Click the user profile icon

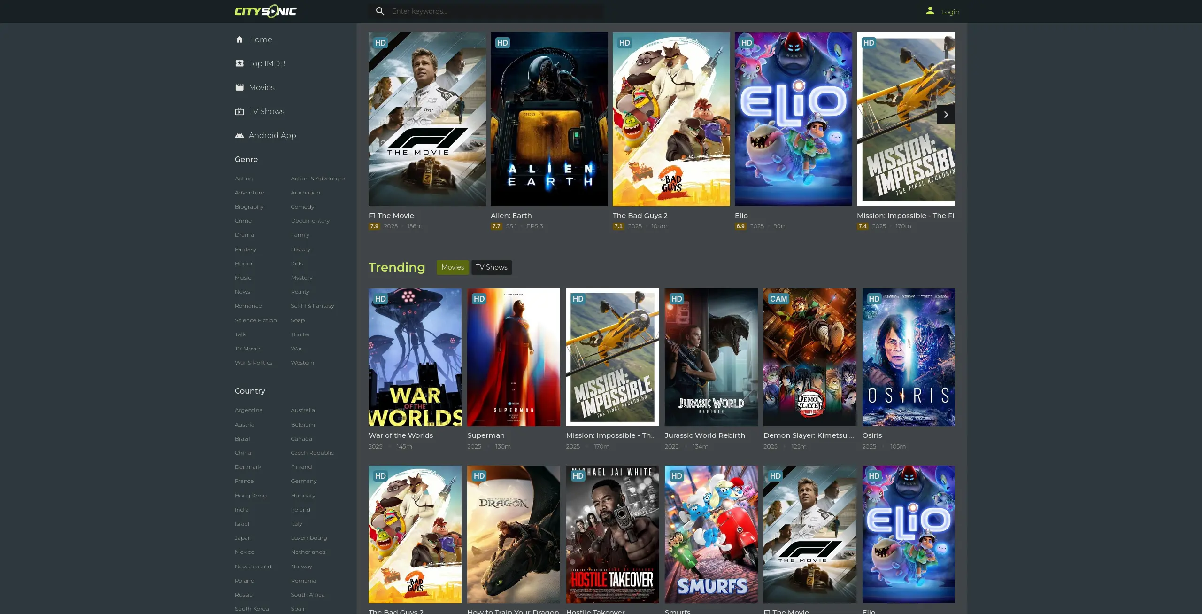click(930, 10)
